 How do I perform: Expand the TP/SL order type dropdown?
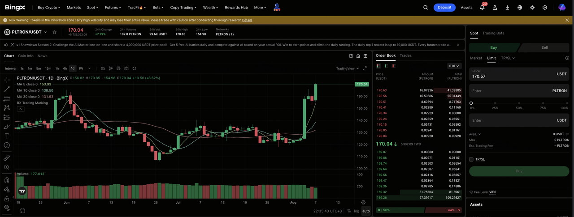[508, 58]
